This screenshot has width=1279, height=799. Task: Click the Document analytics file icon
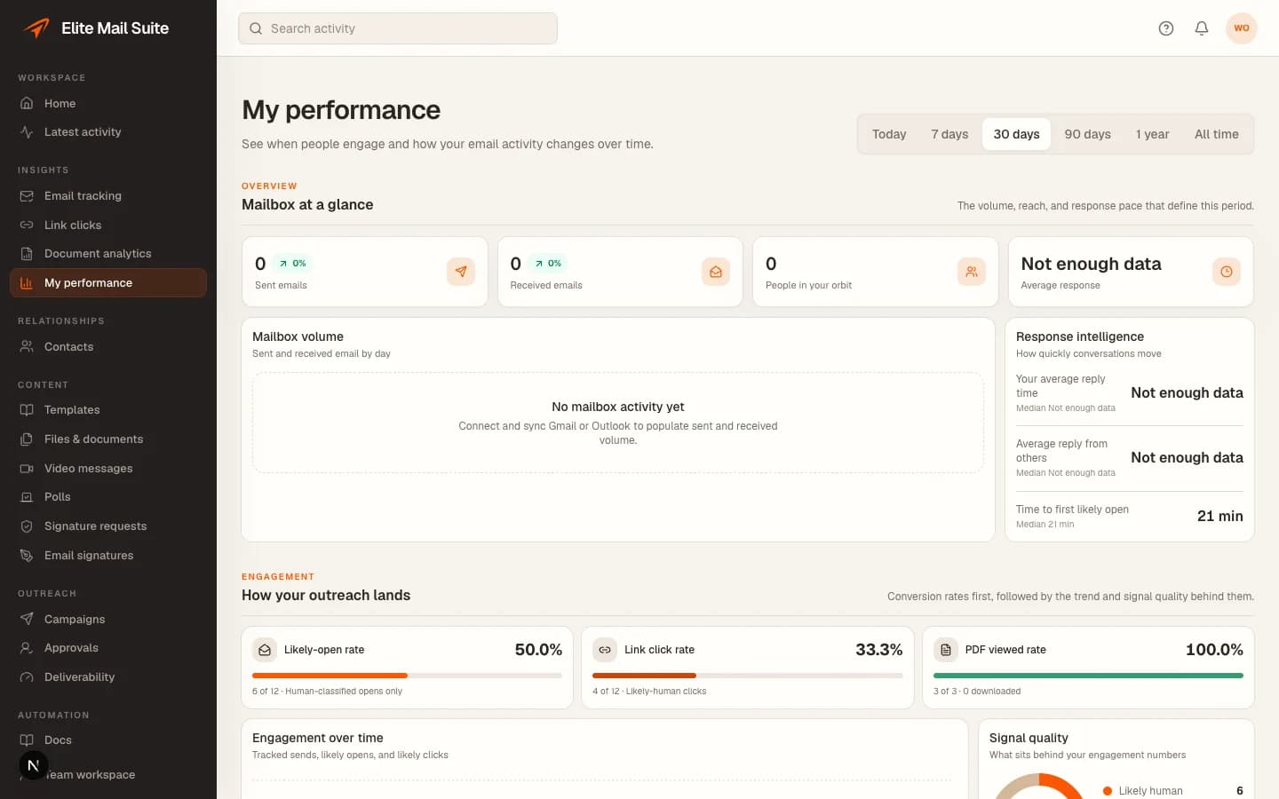(27, 254)
